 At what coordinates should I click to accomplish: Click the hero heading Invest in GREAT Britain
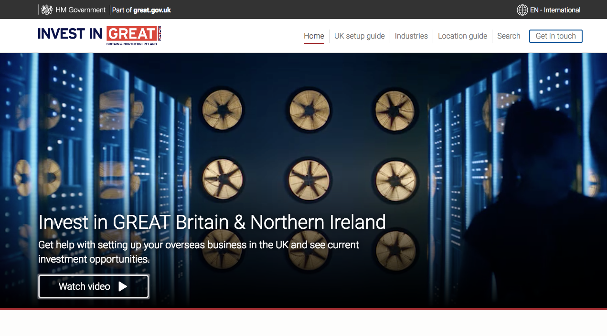[212, 222]
